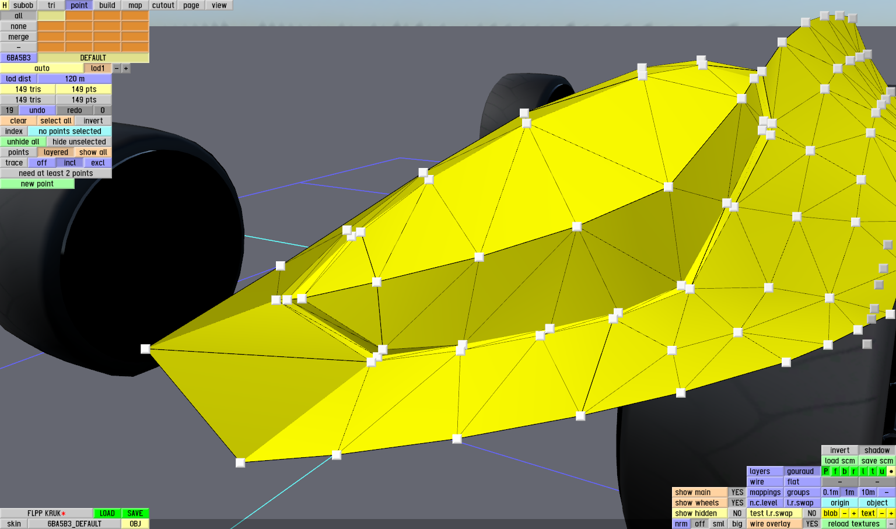Open the cutout tab
Screen dimensions: 896x529
[x=163, y=5]
